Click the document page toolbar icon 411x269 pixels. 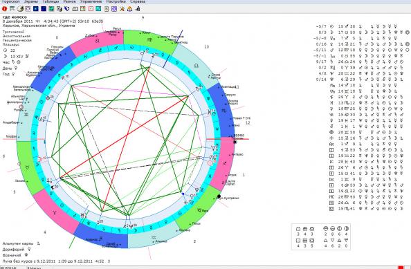[x=107, y=9]
